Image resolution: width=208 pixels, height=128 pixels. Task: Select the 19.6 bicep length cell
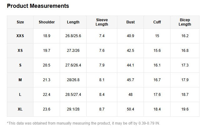pyautogui.click(x=185, y=109)
